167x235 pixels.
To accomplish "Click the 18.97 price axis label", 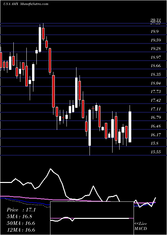I will (x=156, y=57).
